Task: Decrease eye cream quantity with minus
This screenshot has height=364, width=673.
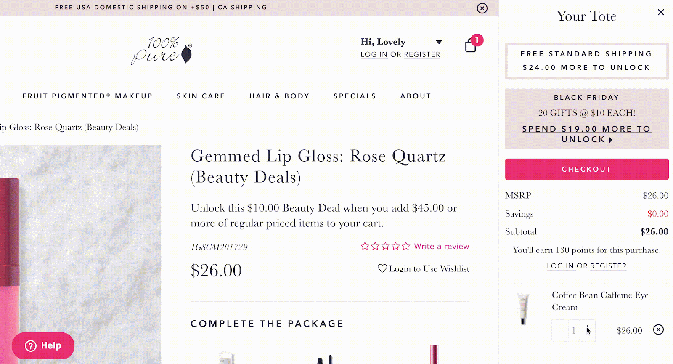Action: coord(560,330)
